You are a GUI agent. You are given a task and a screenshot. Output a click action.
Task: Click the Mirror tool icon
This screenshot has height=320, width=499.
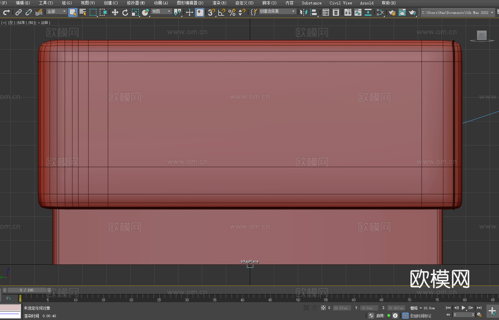click(x=304, y=12)
